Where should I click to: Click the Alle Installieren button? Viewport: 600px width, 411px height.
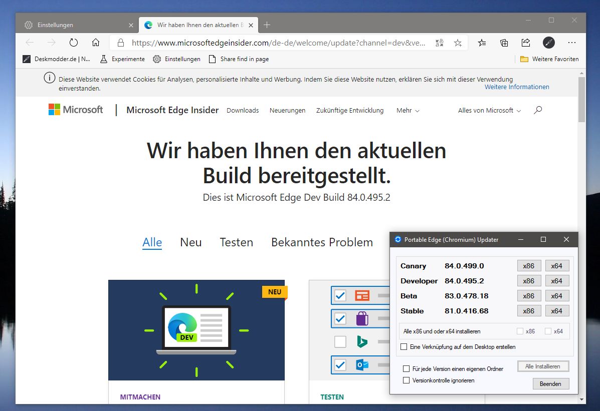[543, 366]
